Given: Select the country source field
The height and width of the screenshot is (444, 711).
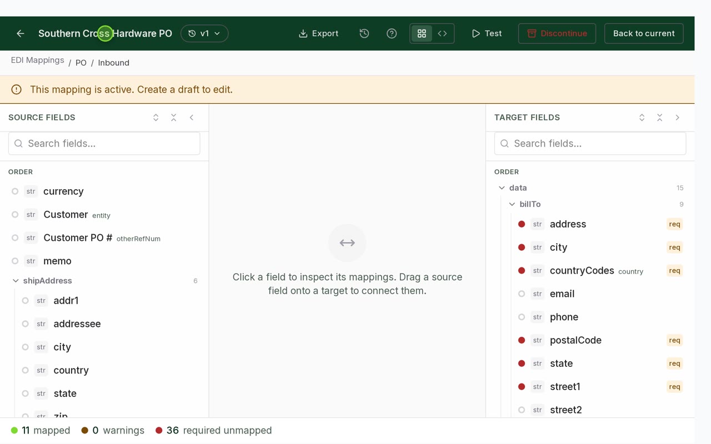Looking at the screenshot, I should tap(109, 370).
